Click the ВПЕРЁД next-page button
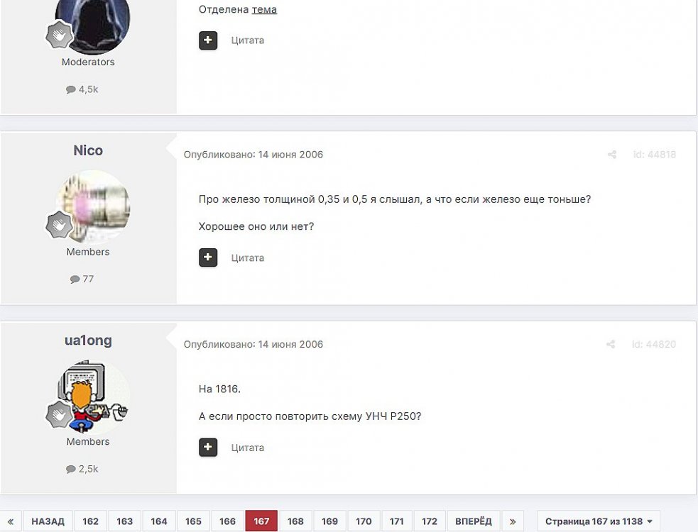This screenshot has width=698, height=532. 473,521
